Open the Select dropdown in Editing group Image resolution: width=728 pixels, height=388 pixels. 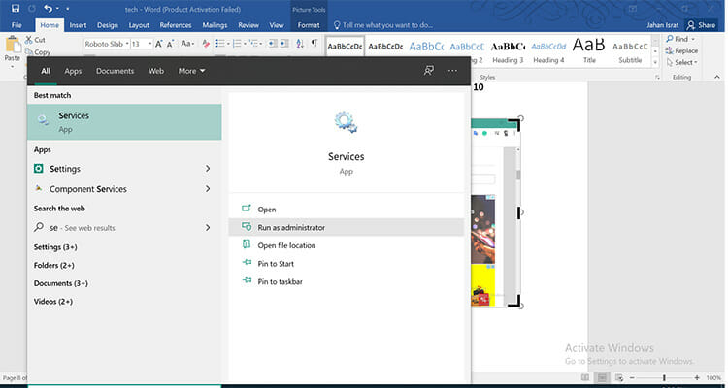click(681, 62)
